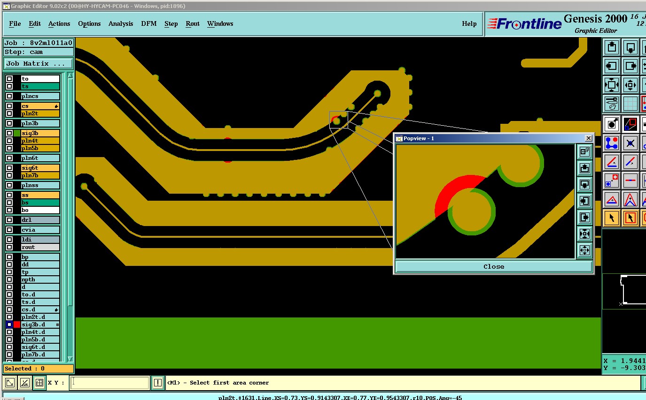Viewport: 646px width, 400px height.
Task: Toggle the checkbox for layer sig3b
Action: pos(9,133)
